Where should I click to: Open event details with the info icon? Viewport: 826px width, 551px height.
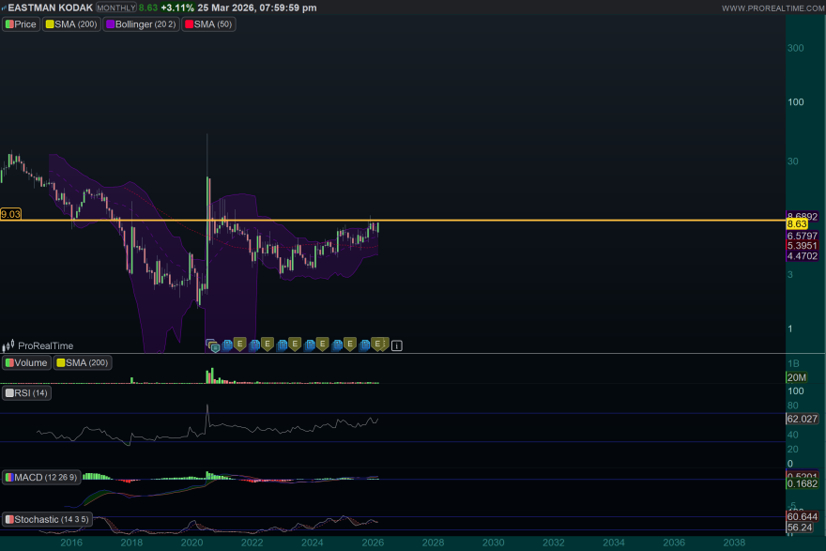[x=397, y=344]
